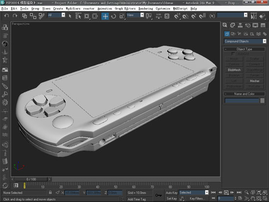Select the Space Warps create category

click(258, 34)
